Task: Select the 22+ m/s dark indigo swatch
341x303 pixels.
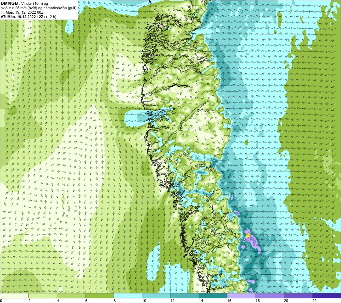Action: [326, 295]
